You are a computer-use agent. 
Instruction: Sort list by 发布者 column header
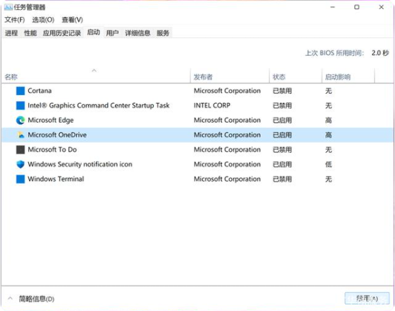click(x=203, y=77)
